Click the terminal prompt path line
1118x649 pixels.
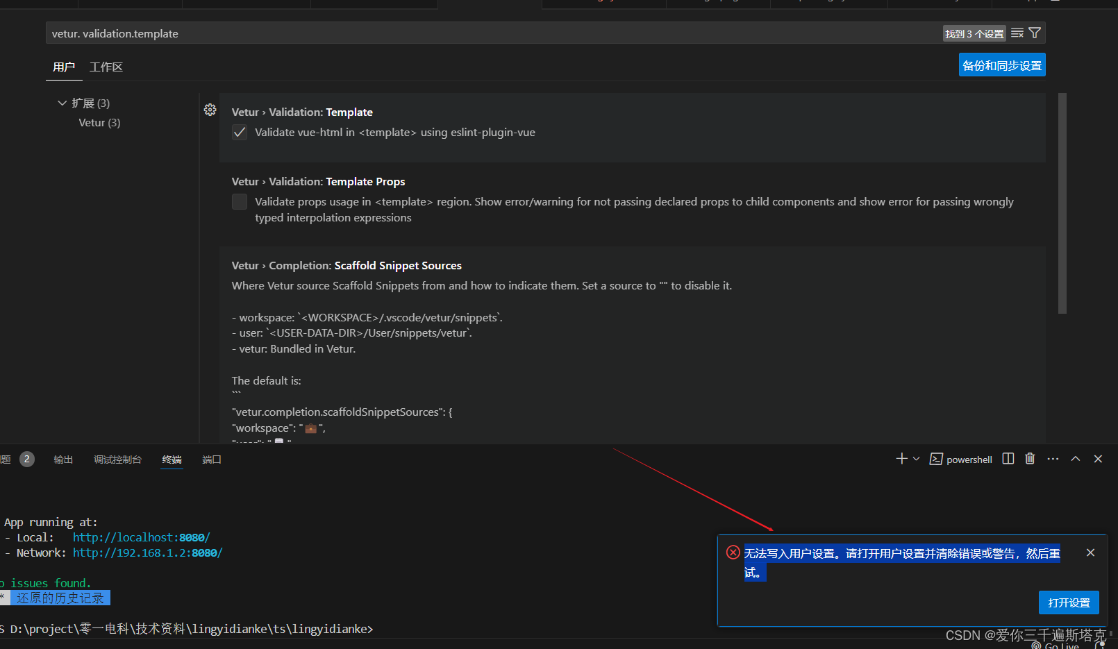point(187,629)
